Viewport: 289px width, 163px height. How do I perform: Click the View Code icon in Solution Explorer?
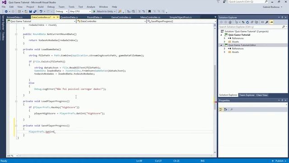pos(262,22)
